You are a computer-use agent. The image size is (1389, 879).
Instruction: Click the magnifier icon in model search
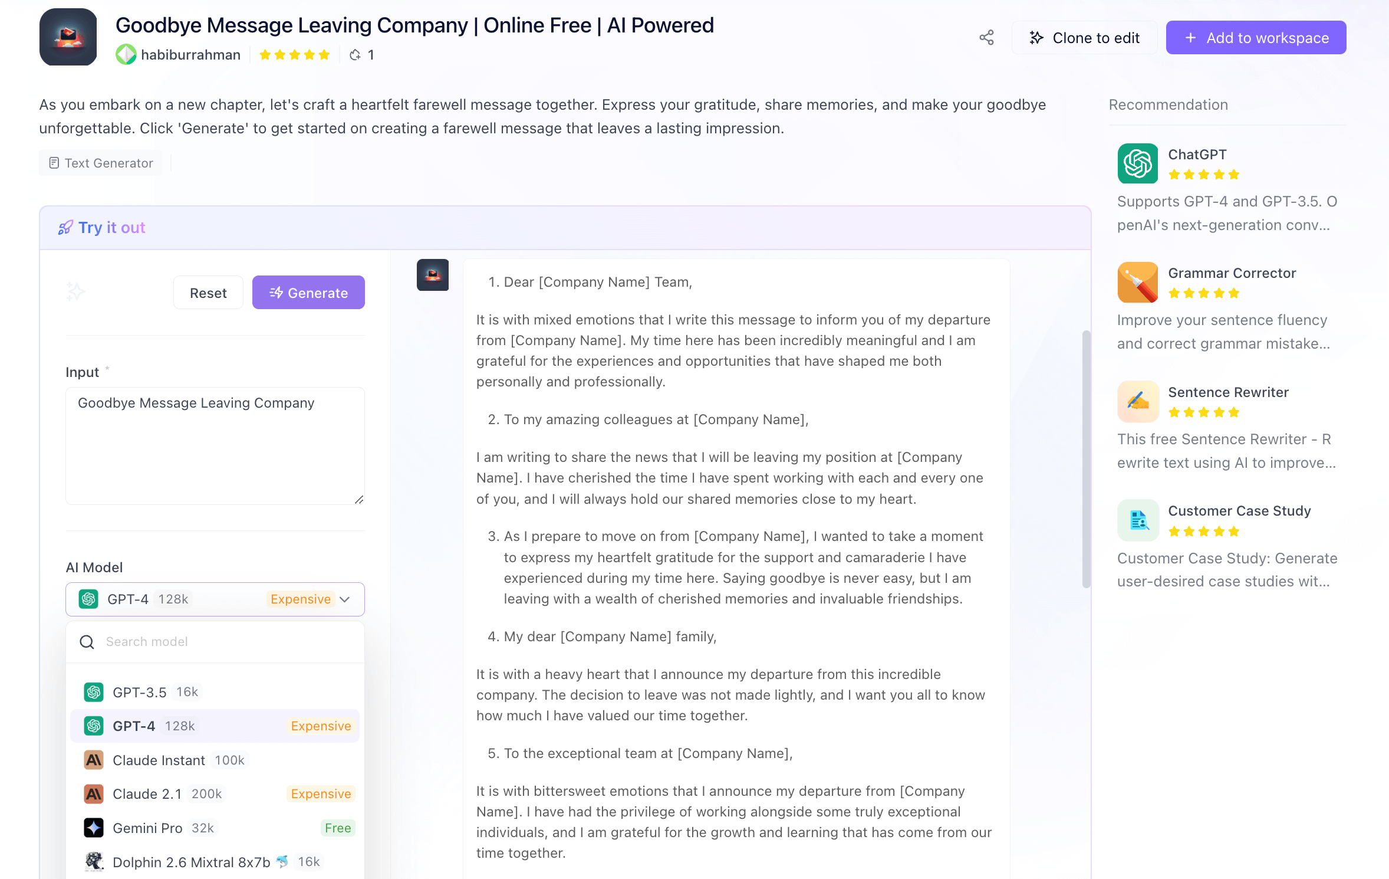pos(87,642)
